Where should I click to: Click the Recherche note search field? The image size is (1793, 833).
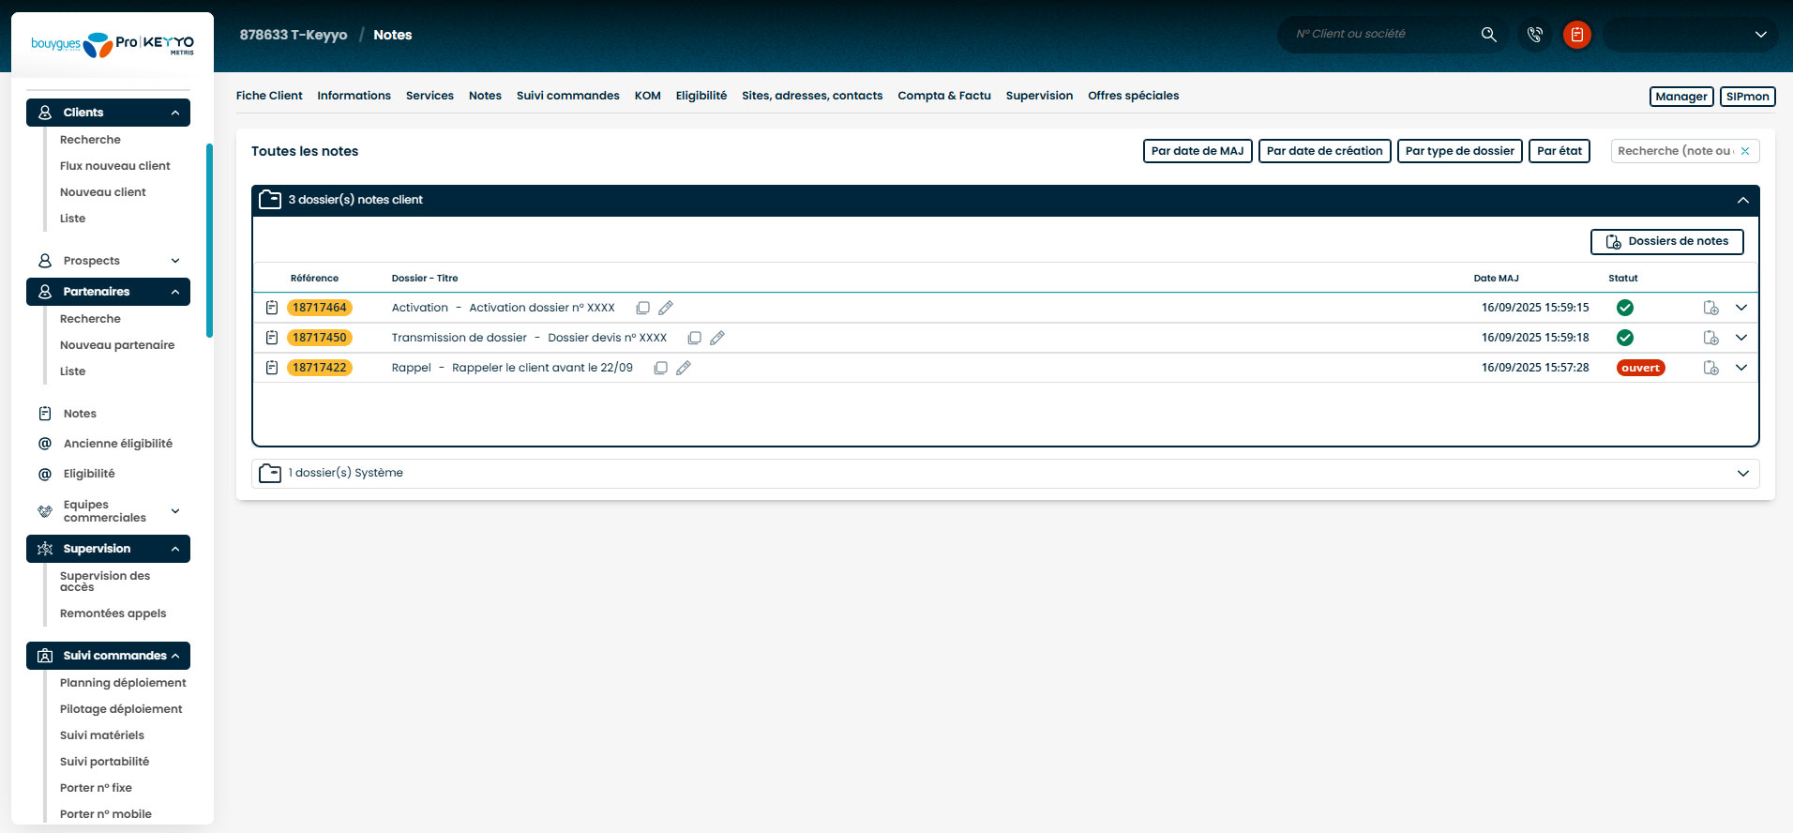pyautogui.click(x=1674, y=151)
